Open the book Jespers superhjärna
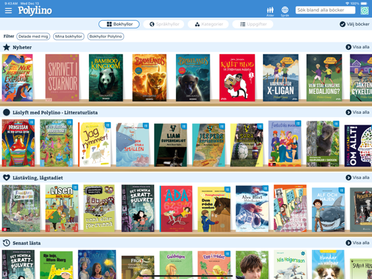 (x=208, y=145)
